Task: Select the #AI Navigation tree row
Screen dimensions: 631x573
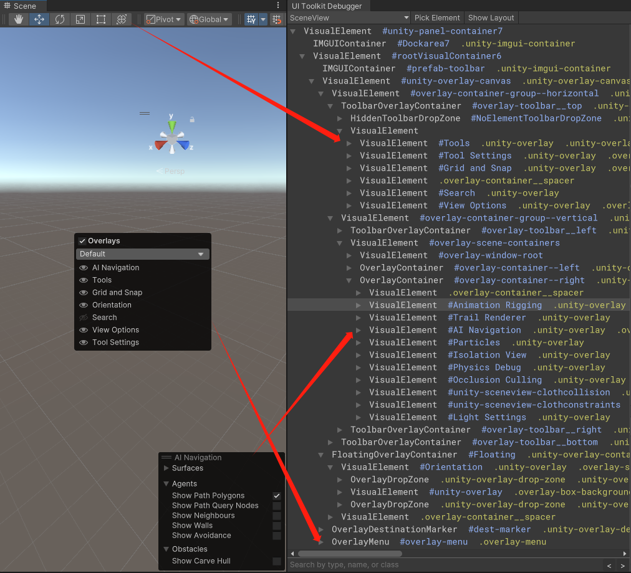Action: (x=459, y=330)
